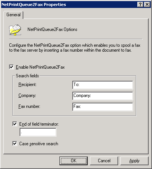The height and width of the screenshot is (169, 152).
Task: Click the Cancel button
Action: pos(104,161)
